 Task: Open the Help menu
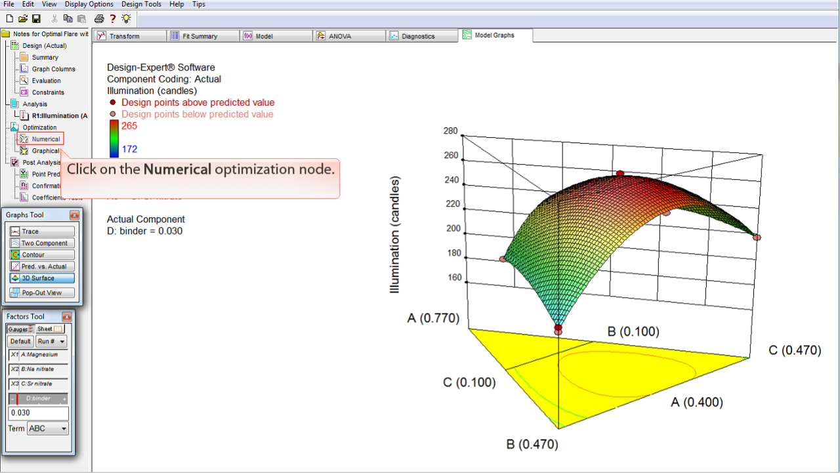pyautogui.click(x=177, y=4)
